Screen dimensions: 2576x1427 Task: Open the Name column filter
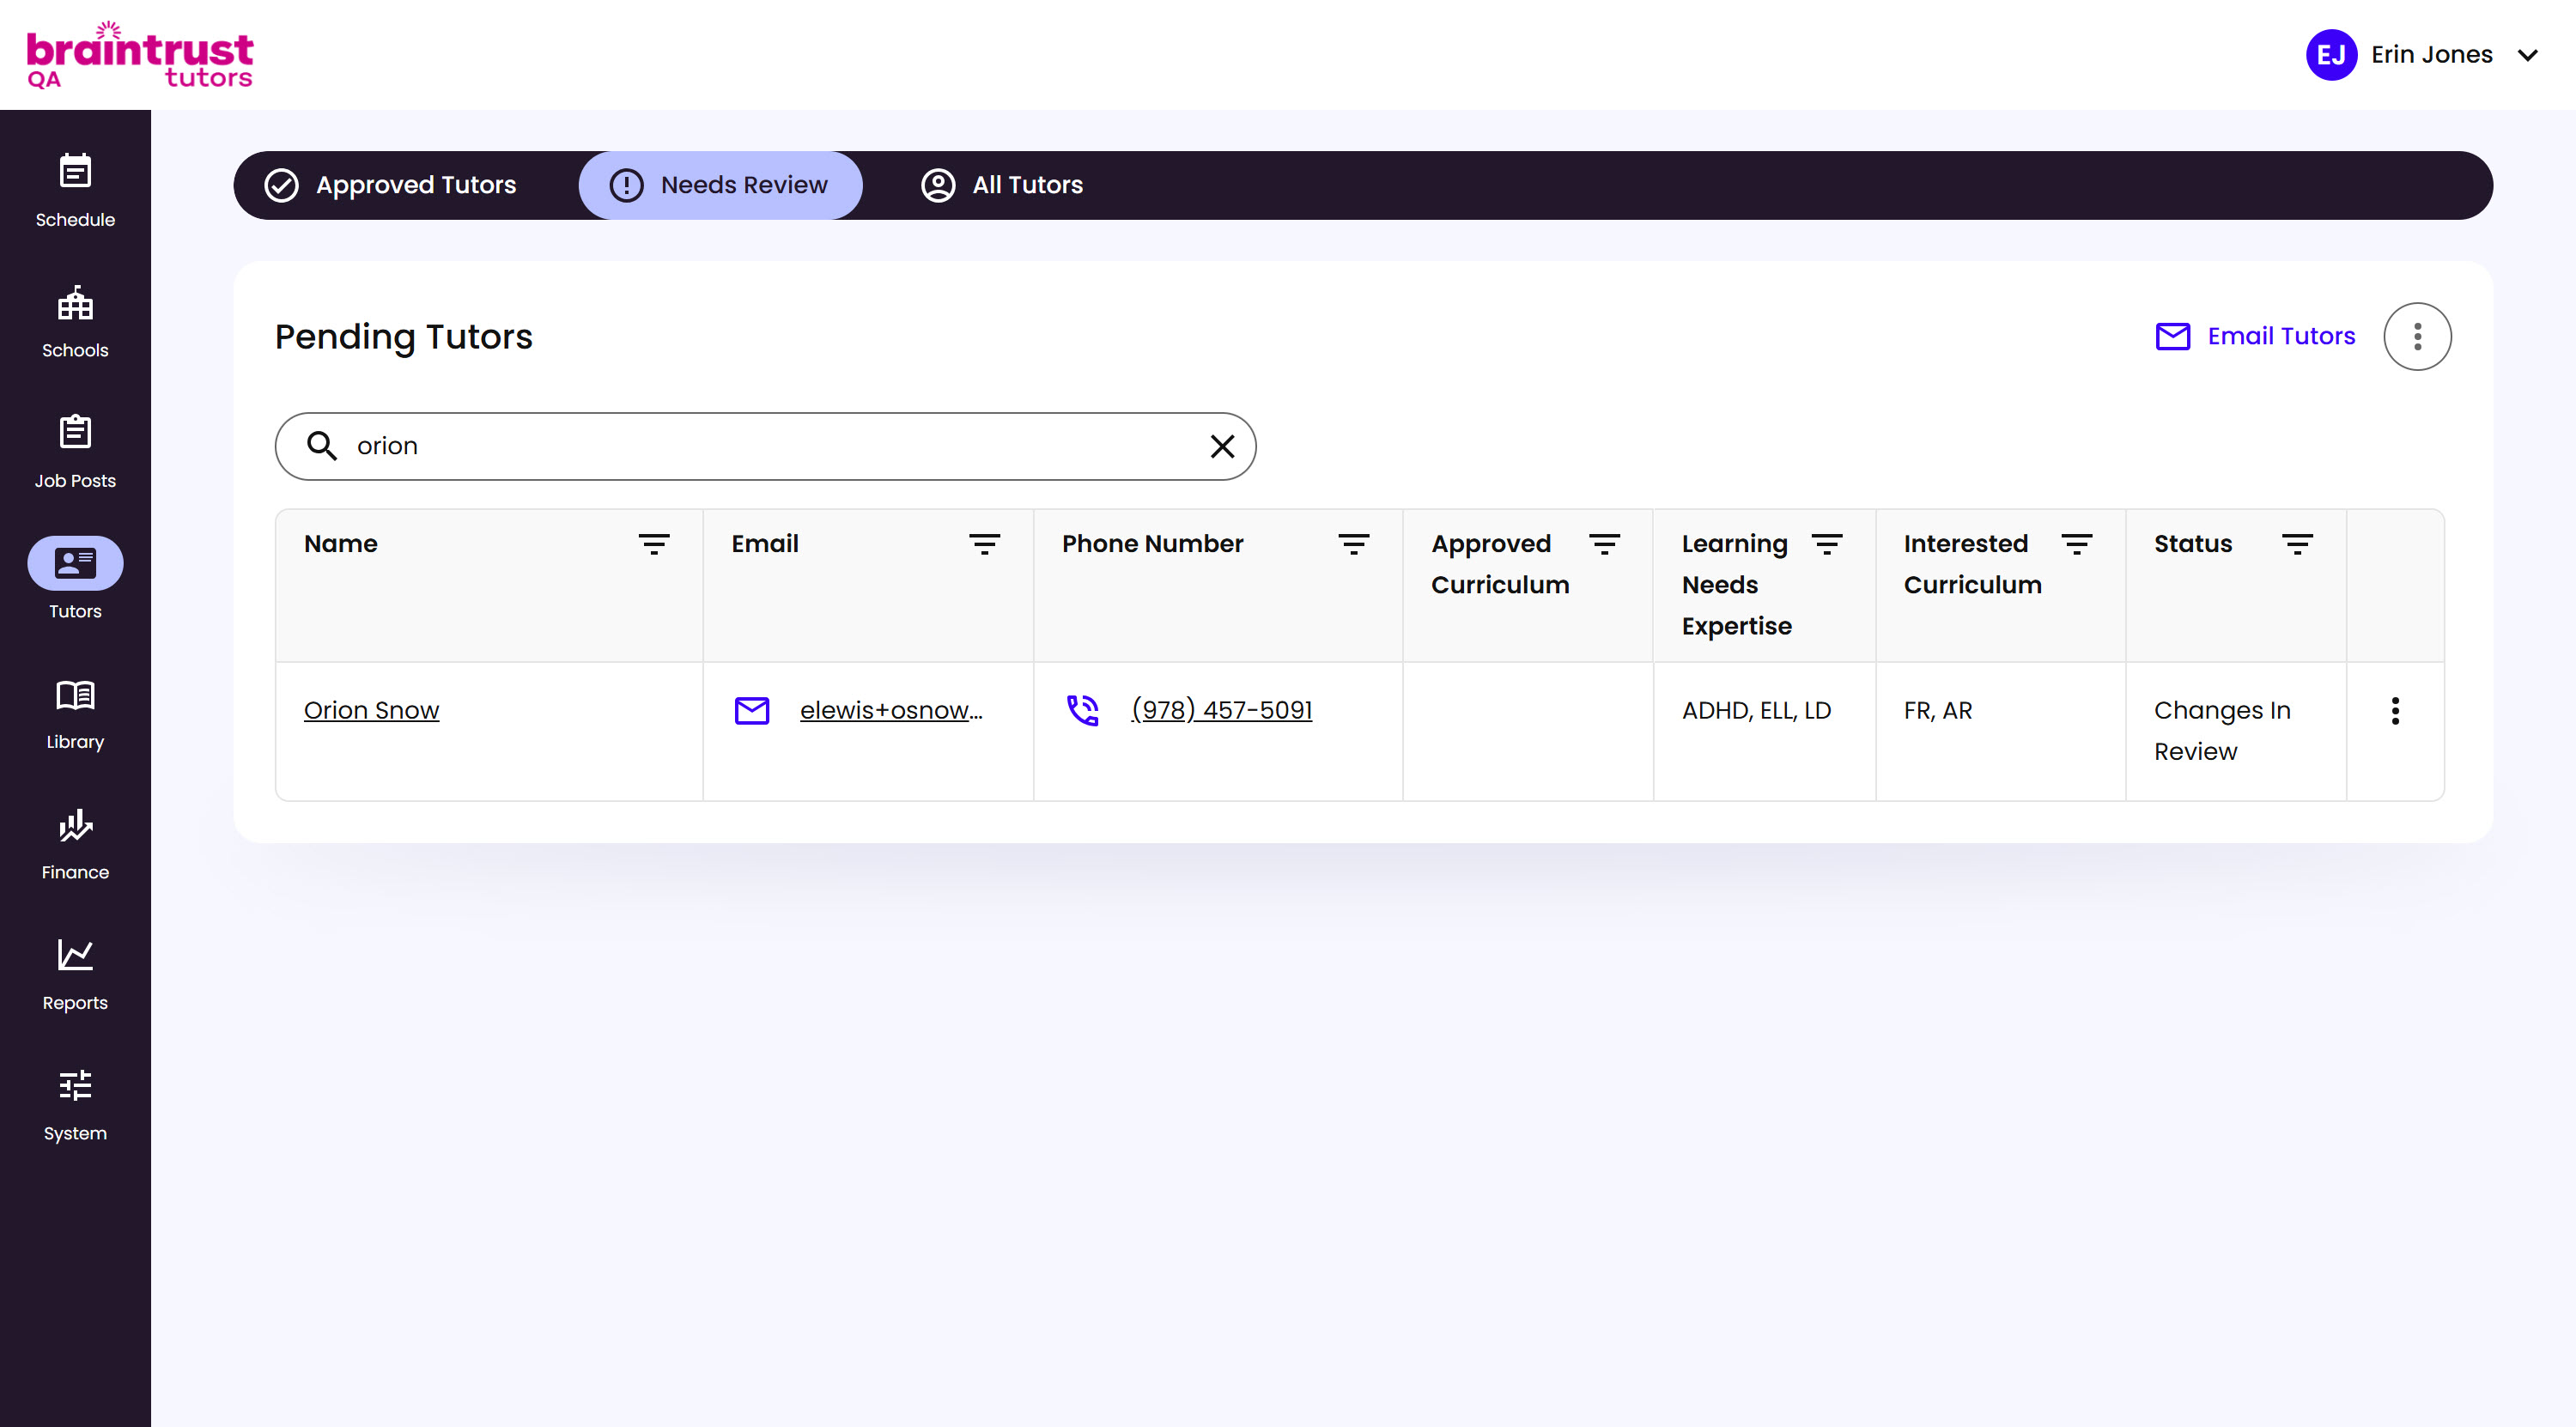(654, 544)
